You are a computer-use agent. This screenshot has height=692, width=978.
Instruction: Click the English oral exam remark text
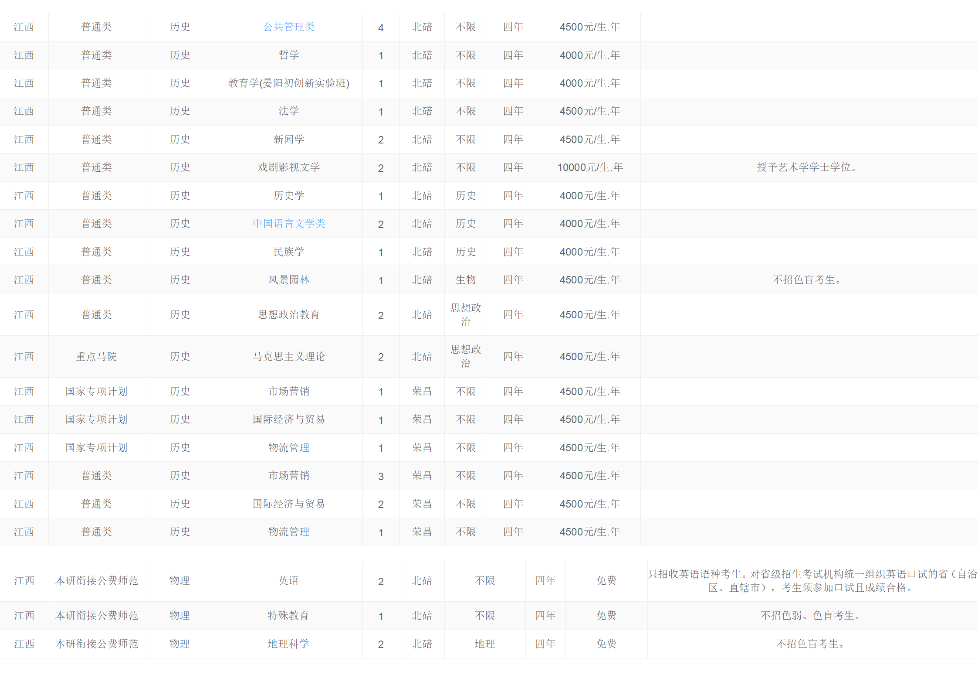point(812,581)
